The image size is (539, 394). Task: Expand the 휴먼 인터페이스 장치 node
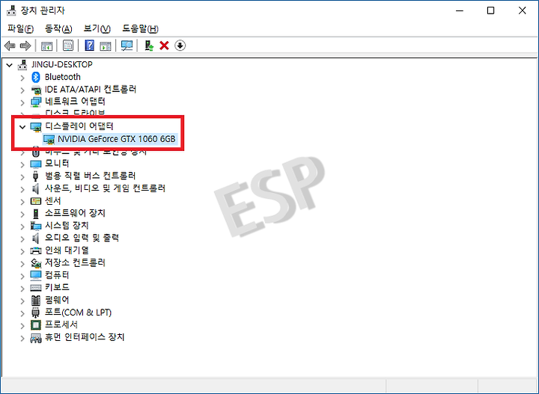[x=22, y=338]
